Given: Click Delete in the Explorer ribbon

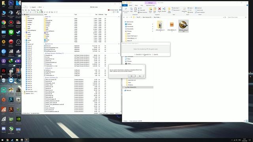Looking at the screenshot, I should point(159,9).
